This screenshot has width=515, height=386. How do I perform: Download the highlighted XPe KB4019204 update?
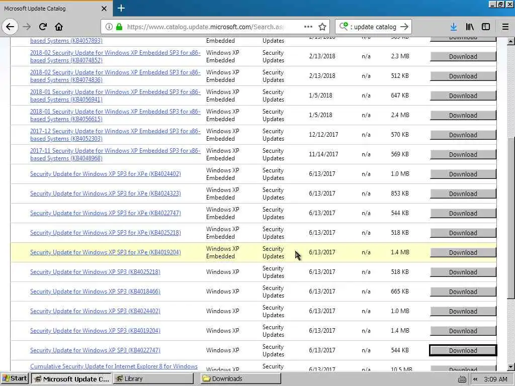click(x=463, y=252)
